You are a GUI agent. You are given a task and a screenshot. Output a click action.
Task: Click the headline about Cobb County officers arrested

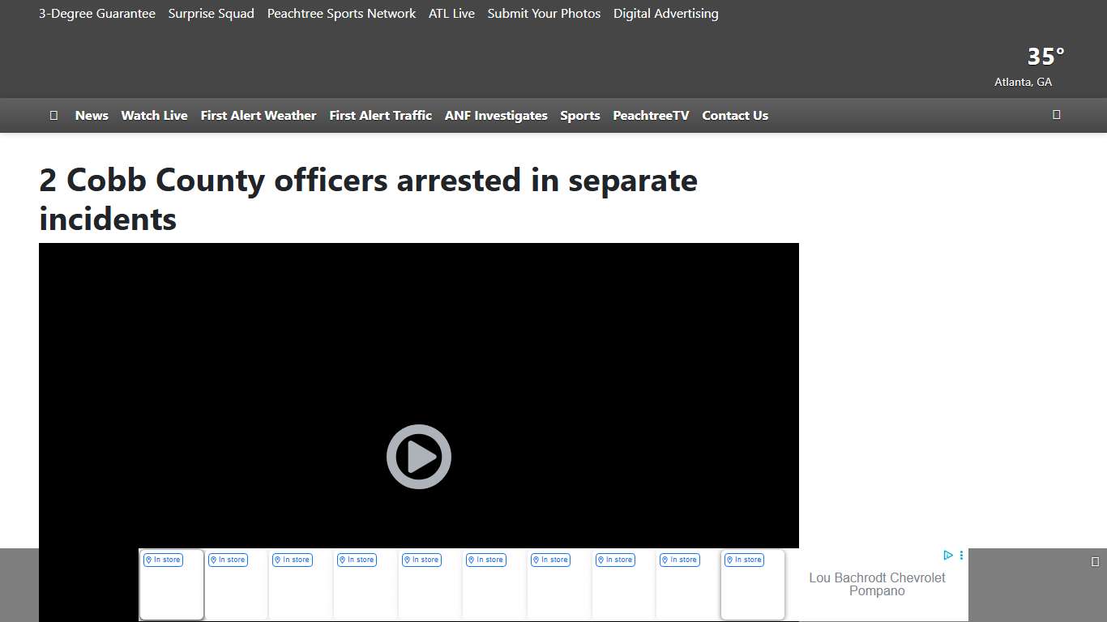368,199
